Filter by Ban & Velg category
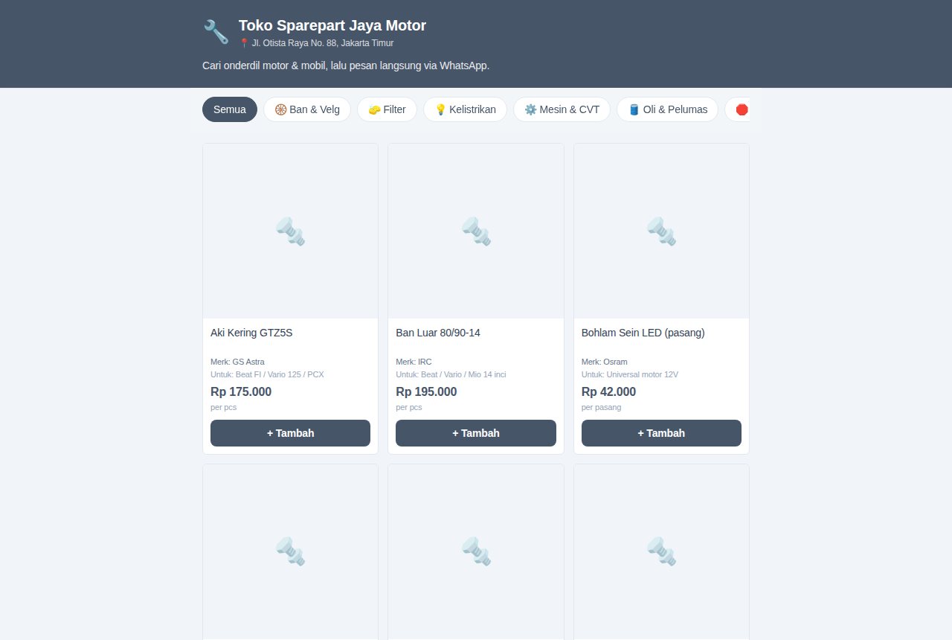 [x=307, y=109]
